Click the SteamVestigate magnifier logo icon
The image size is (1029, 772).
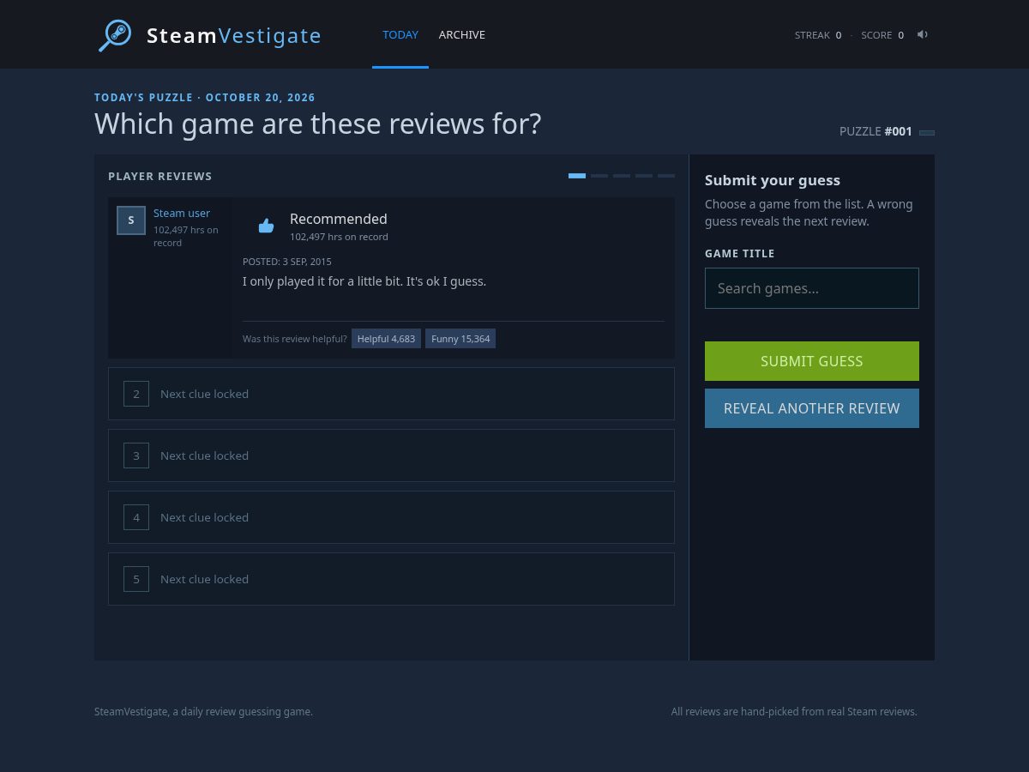point(115,35)
